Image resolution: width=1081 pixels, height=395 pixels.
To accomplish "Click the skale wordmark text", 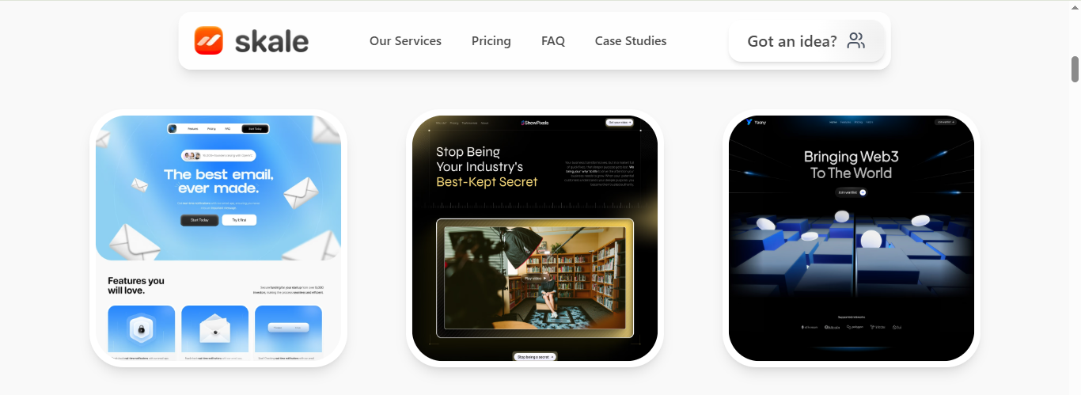I will click(271, 41).
